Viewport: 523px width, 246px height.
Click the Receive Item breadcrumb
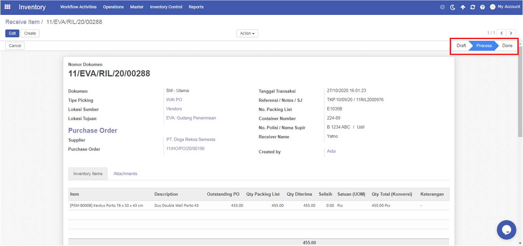22,22
